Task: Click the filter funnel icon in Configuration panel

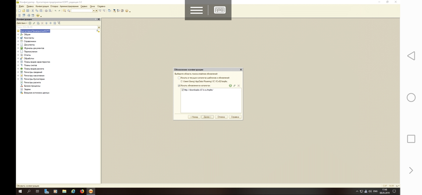Action: point(59,23)
